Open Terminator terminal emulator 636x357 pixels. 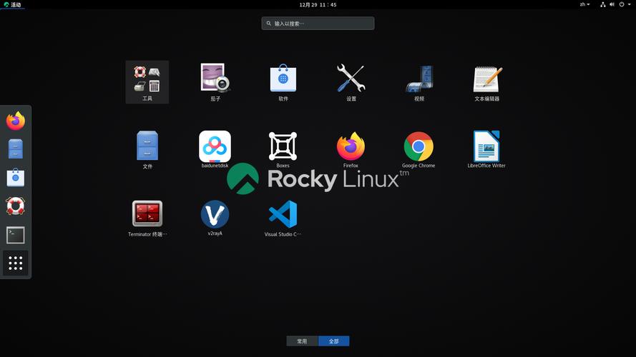point(147,214)
